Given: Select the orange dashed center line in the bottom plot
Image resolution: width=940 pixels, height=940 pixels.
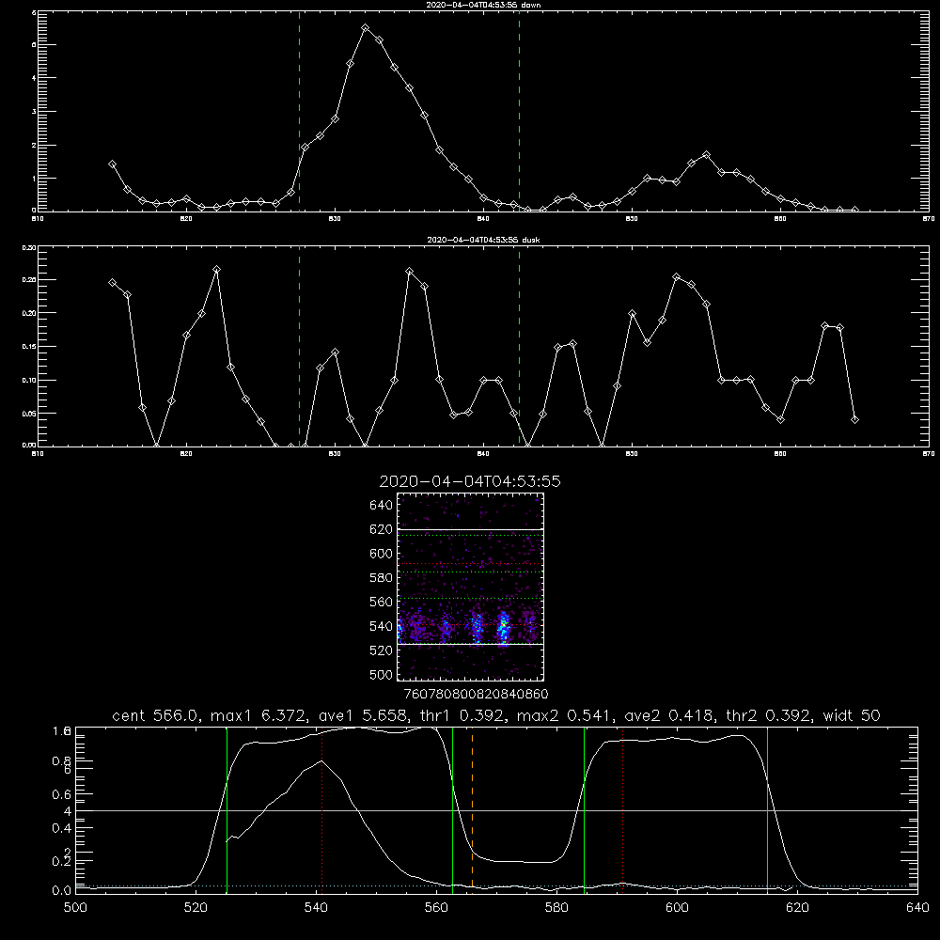Looking at the screenshot, I should (473, 809).
